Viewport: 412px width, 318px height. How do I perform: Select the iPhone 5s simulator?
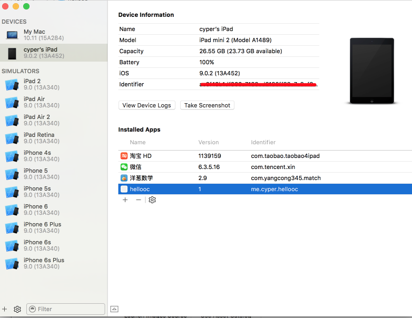tap(37, 192)
